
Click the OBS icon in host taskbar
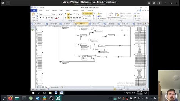click(x=51, y=98)
